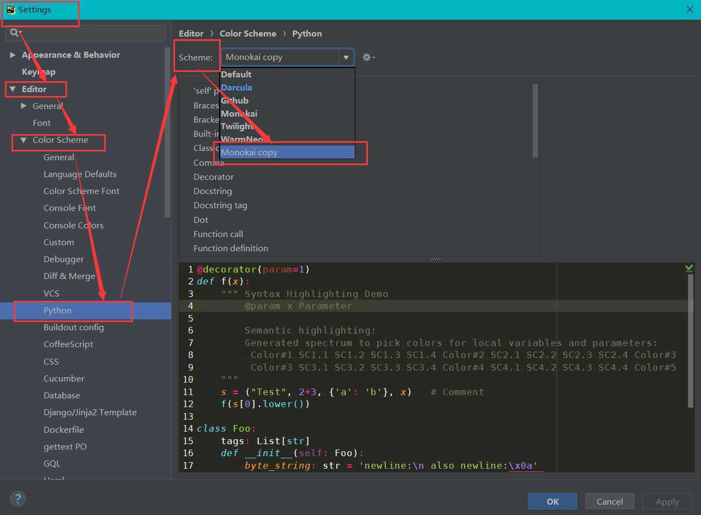This screenshot has height=515, width=701.
Task: Select the Darcula scheme option
Action: click(x=236, y=87)
